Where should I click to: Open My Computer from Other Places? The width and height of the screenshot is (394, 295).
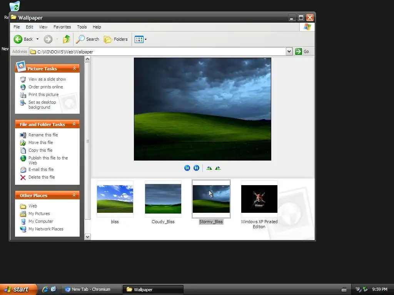click(41, 221)
